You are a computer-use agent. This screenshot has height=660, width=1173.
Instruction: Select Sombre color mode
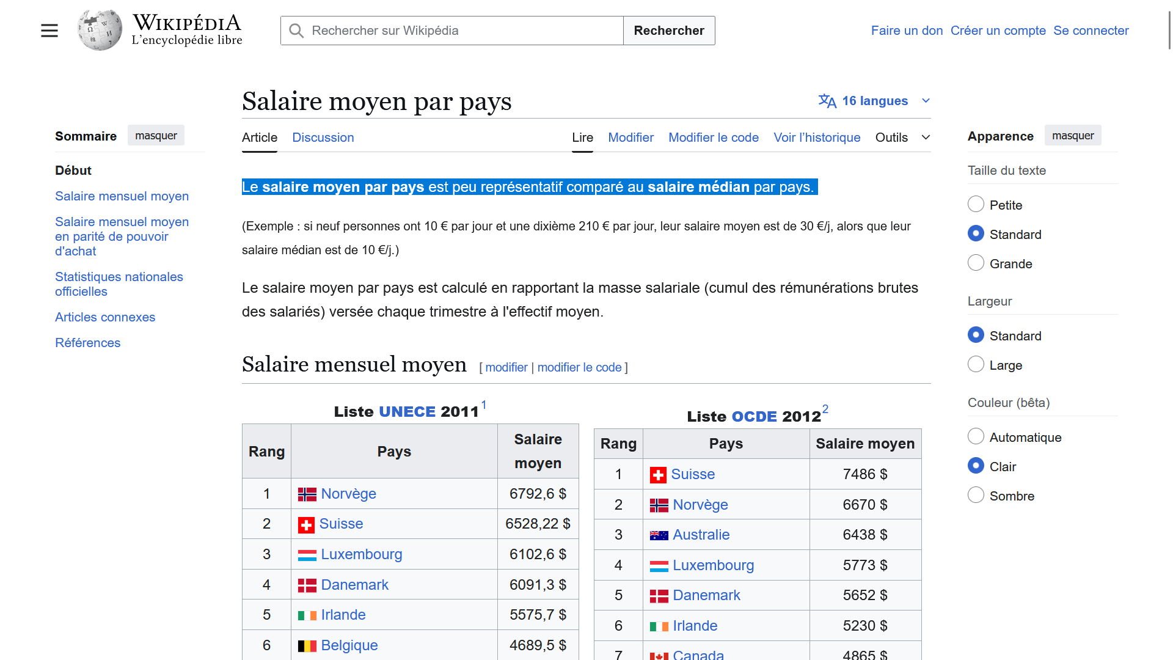[x=976, y=495]
